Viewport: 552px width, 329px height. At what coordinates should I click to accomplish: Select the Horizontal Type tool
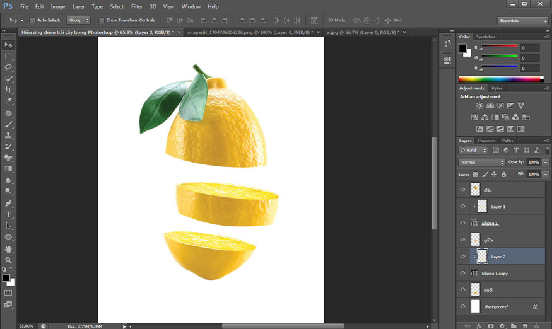pyautogui.click(x=8, y=215)
